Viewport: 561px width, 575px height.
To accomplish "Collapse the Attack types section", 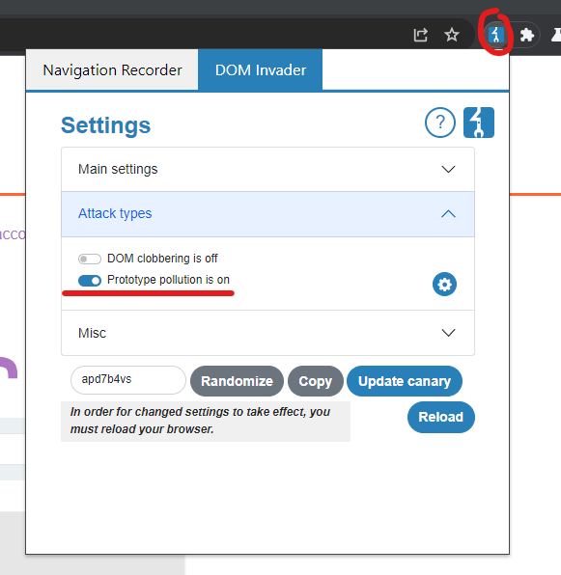I will (x=267, y=214).
